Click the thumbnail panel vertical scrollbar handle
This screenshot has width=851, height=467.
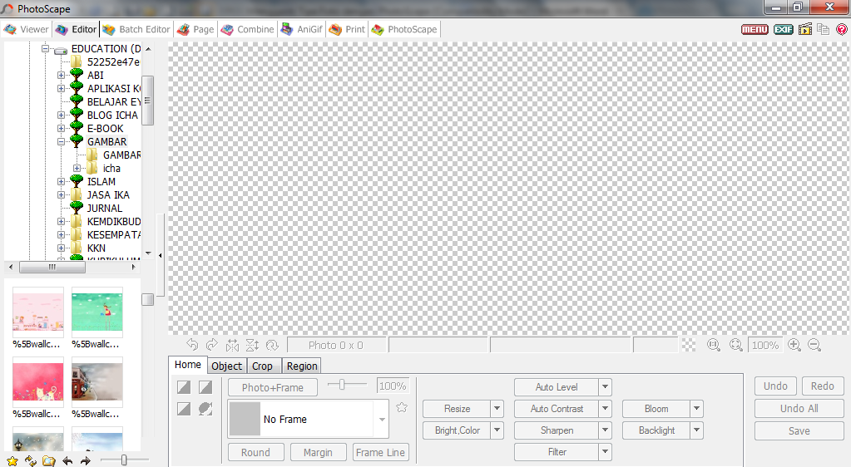pos(147,299)
